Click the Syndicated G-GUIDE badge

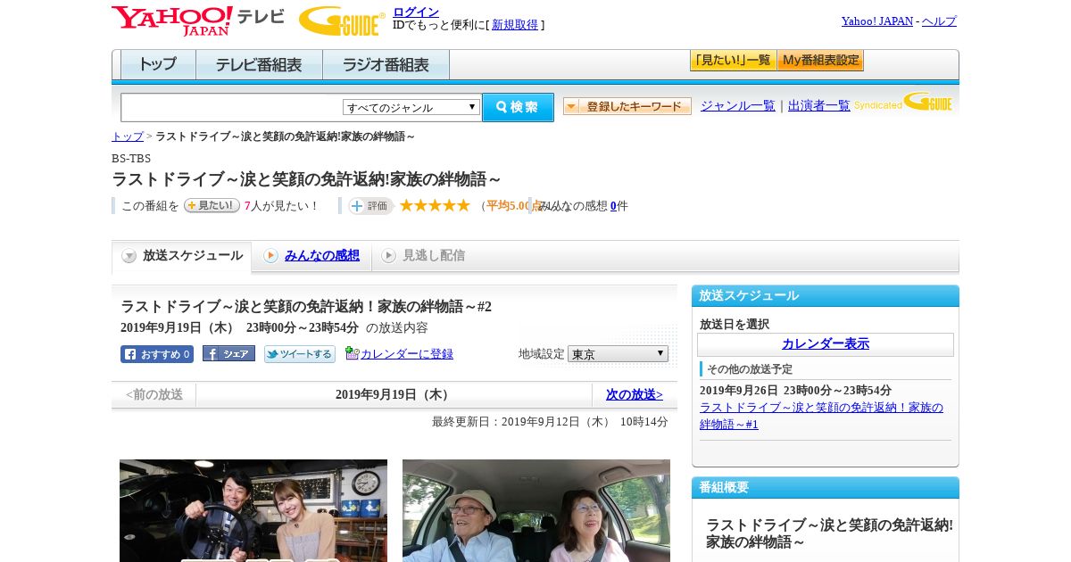coord(903,103)
